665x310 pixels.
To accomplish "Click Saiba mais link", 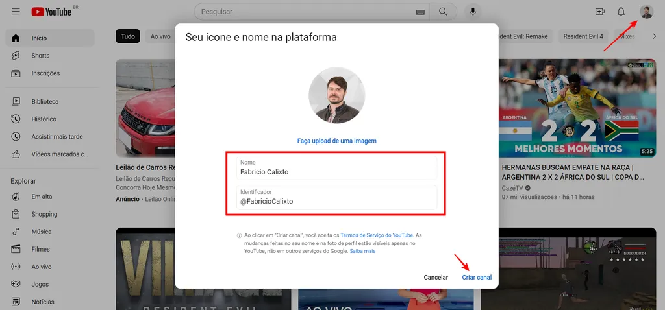I will tap(362, 251).
